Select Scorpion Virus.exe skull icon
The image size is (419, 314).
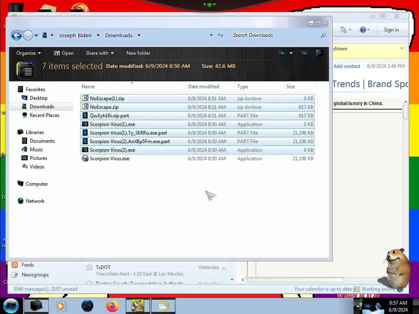pos(85,158)
